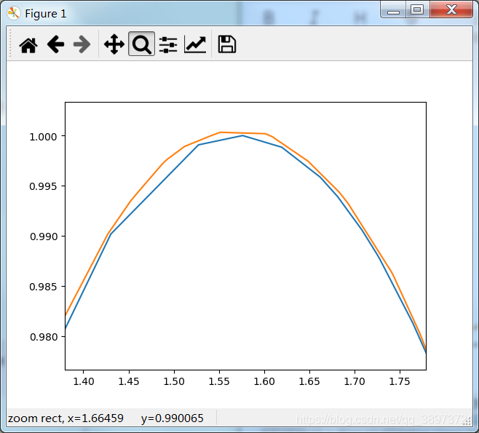Click the x-axis tick label 1.70
479x433 pixels.
tap(355, 381)
